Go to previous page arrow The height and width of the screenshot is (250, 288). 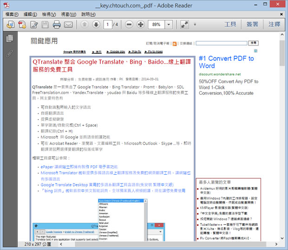[85, 25]
